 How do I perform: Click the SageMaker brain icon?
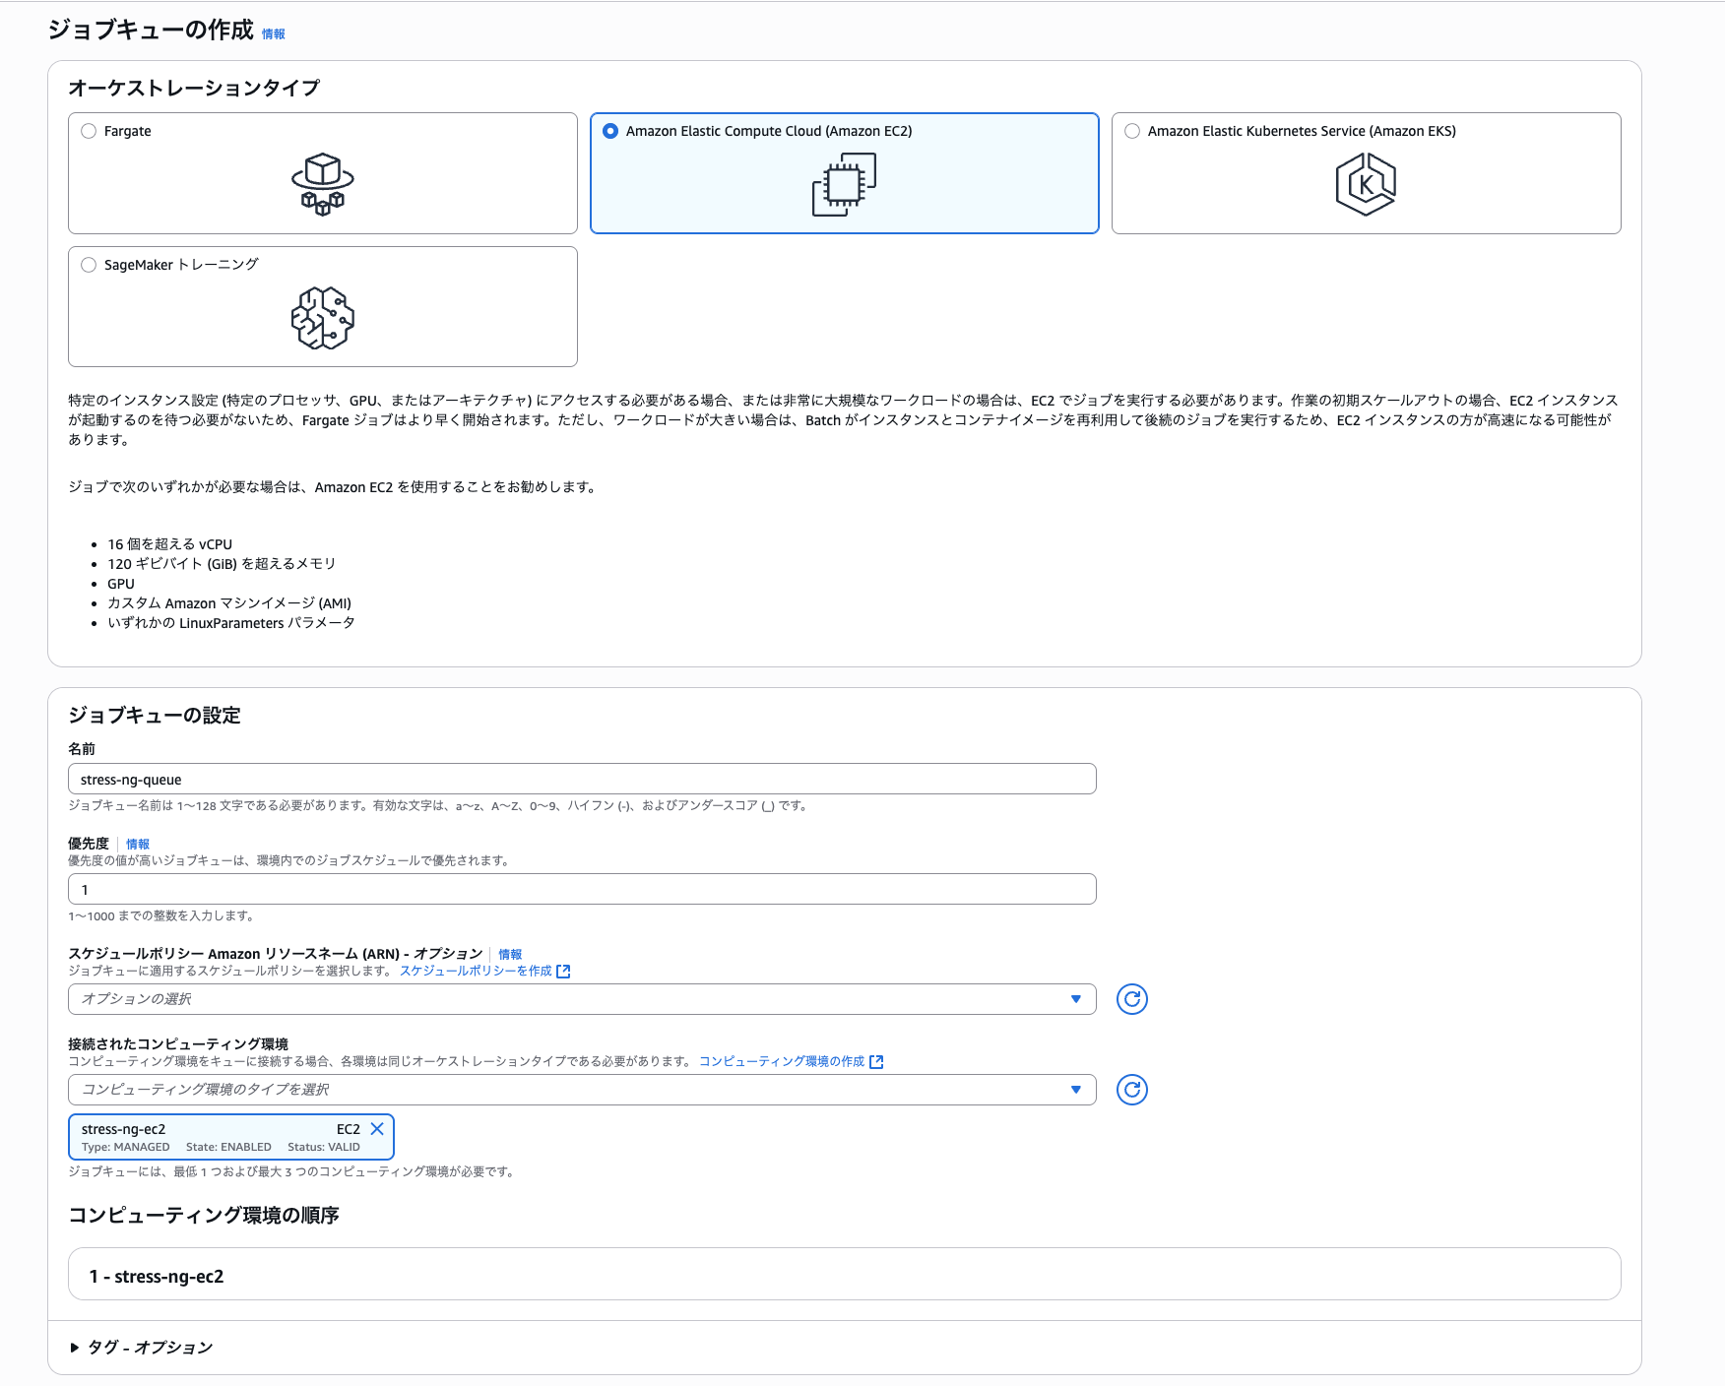point(323,318)
